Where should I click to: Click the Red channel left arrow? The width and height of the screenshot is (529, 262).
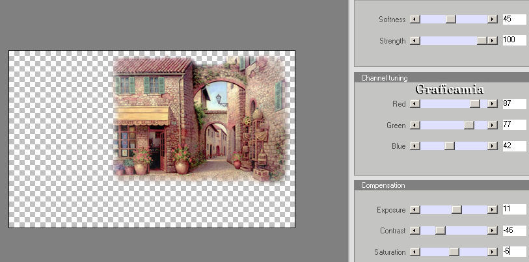click(415, 104)
